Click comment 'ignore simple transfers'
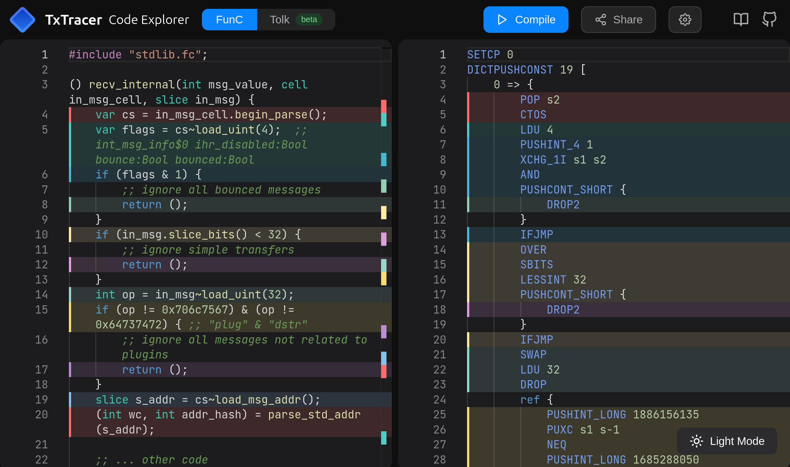This screenshot has width=790, height=467. point(208,250)
